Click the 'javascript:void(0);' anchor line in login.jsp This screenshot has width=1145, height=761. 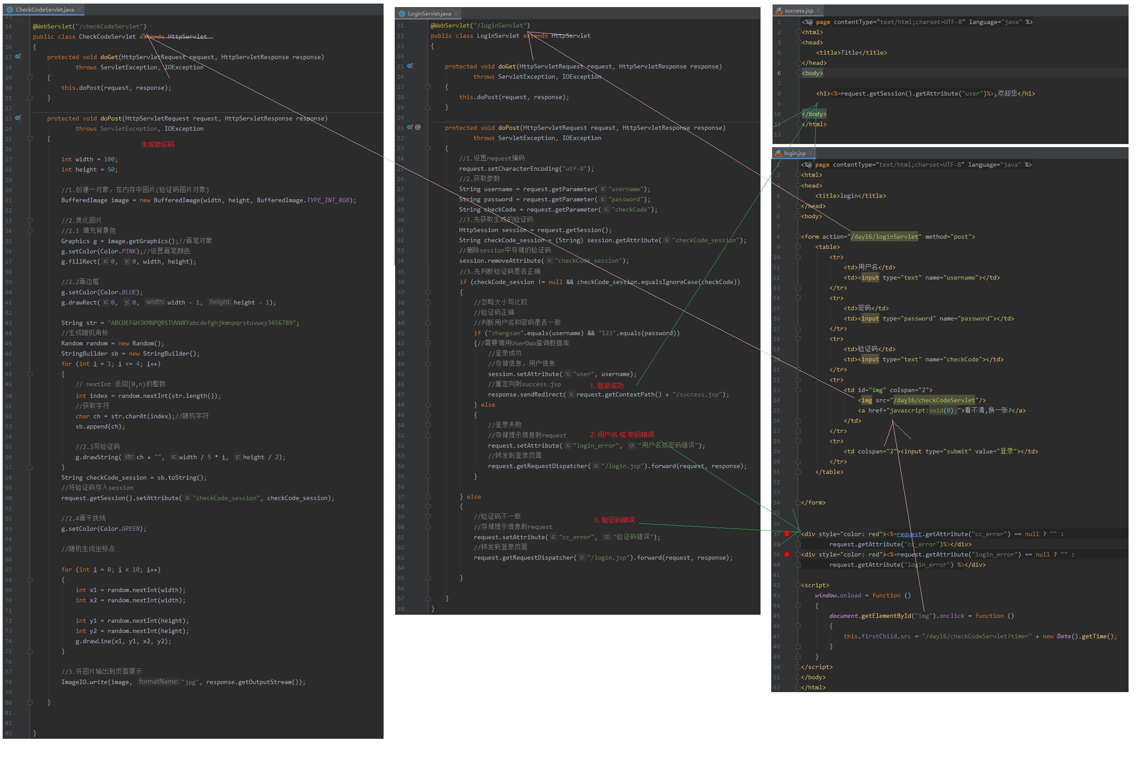pos(942,410)
